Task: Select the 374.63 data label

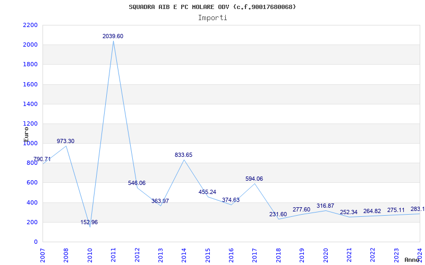Action: click(231, 200)
